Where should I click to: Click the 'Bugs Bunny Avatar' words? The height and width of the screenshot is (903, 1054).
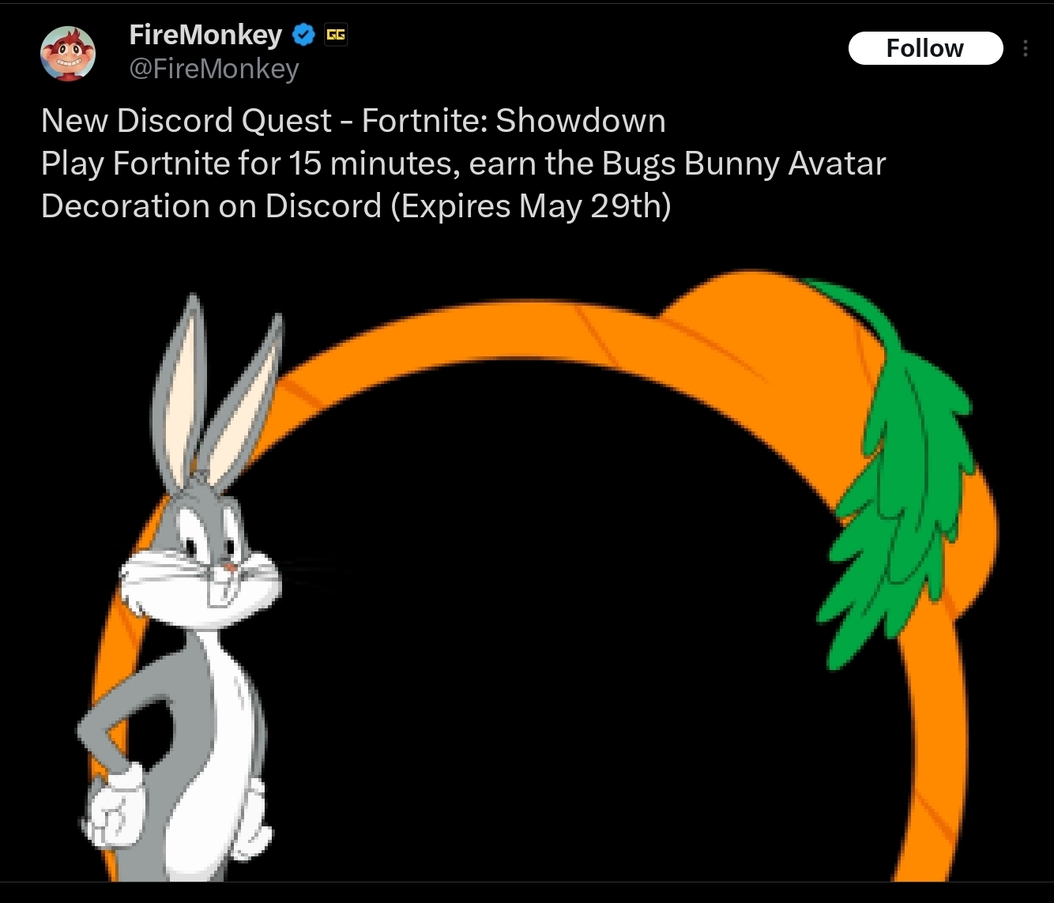tap(743, 164)
